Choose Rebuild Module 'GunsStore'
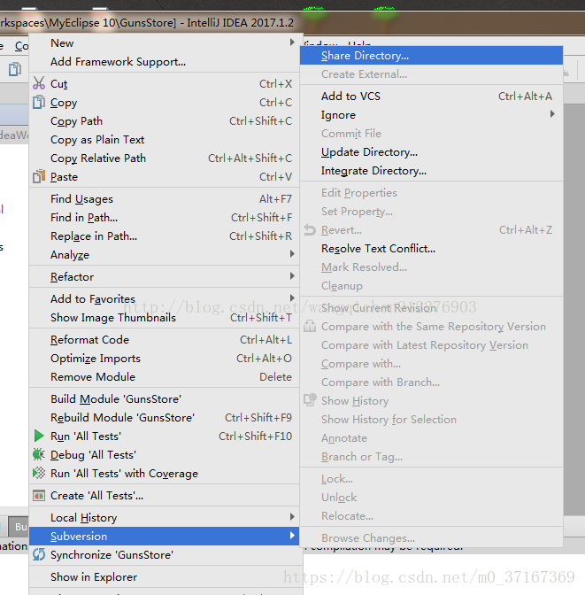Viewport: 585px width, 595px height. pyautogui.click(x=165, y=417)
